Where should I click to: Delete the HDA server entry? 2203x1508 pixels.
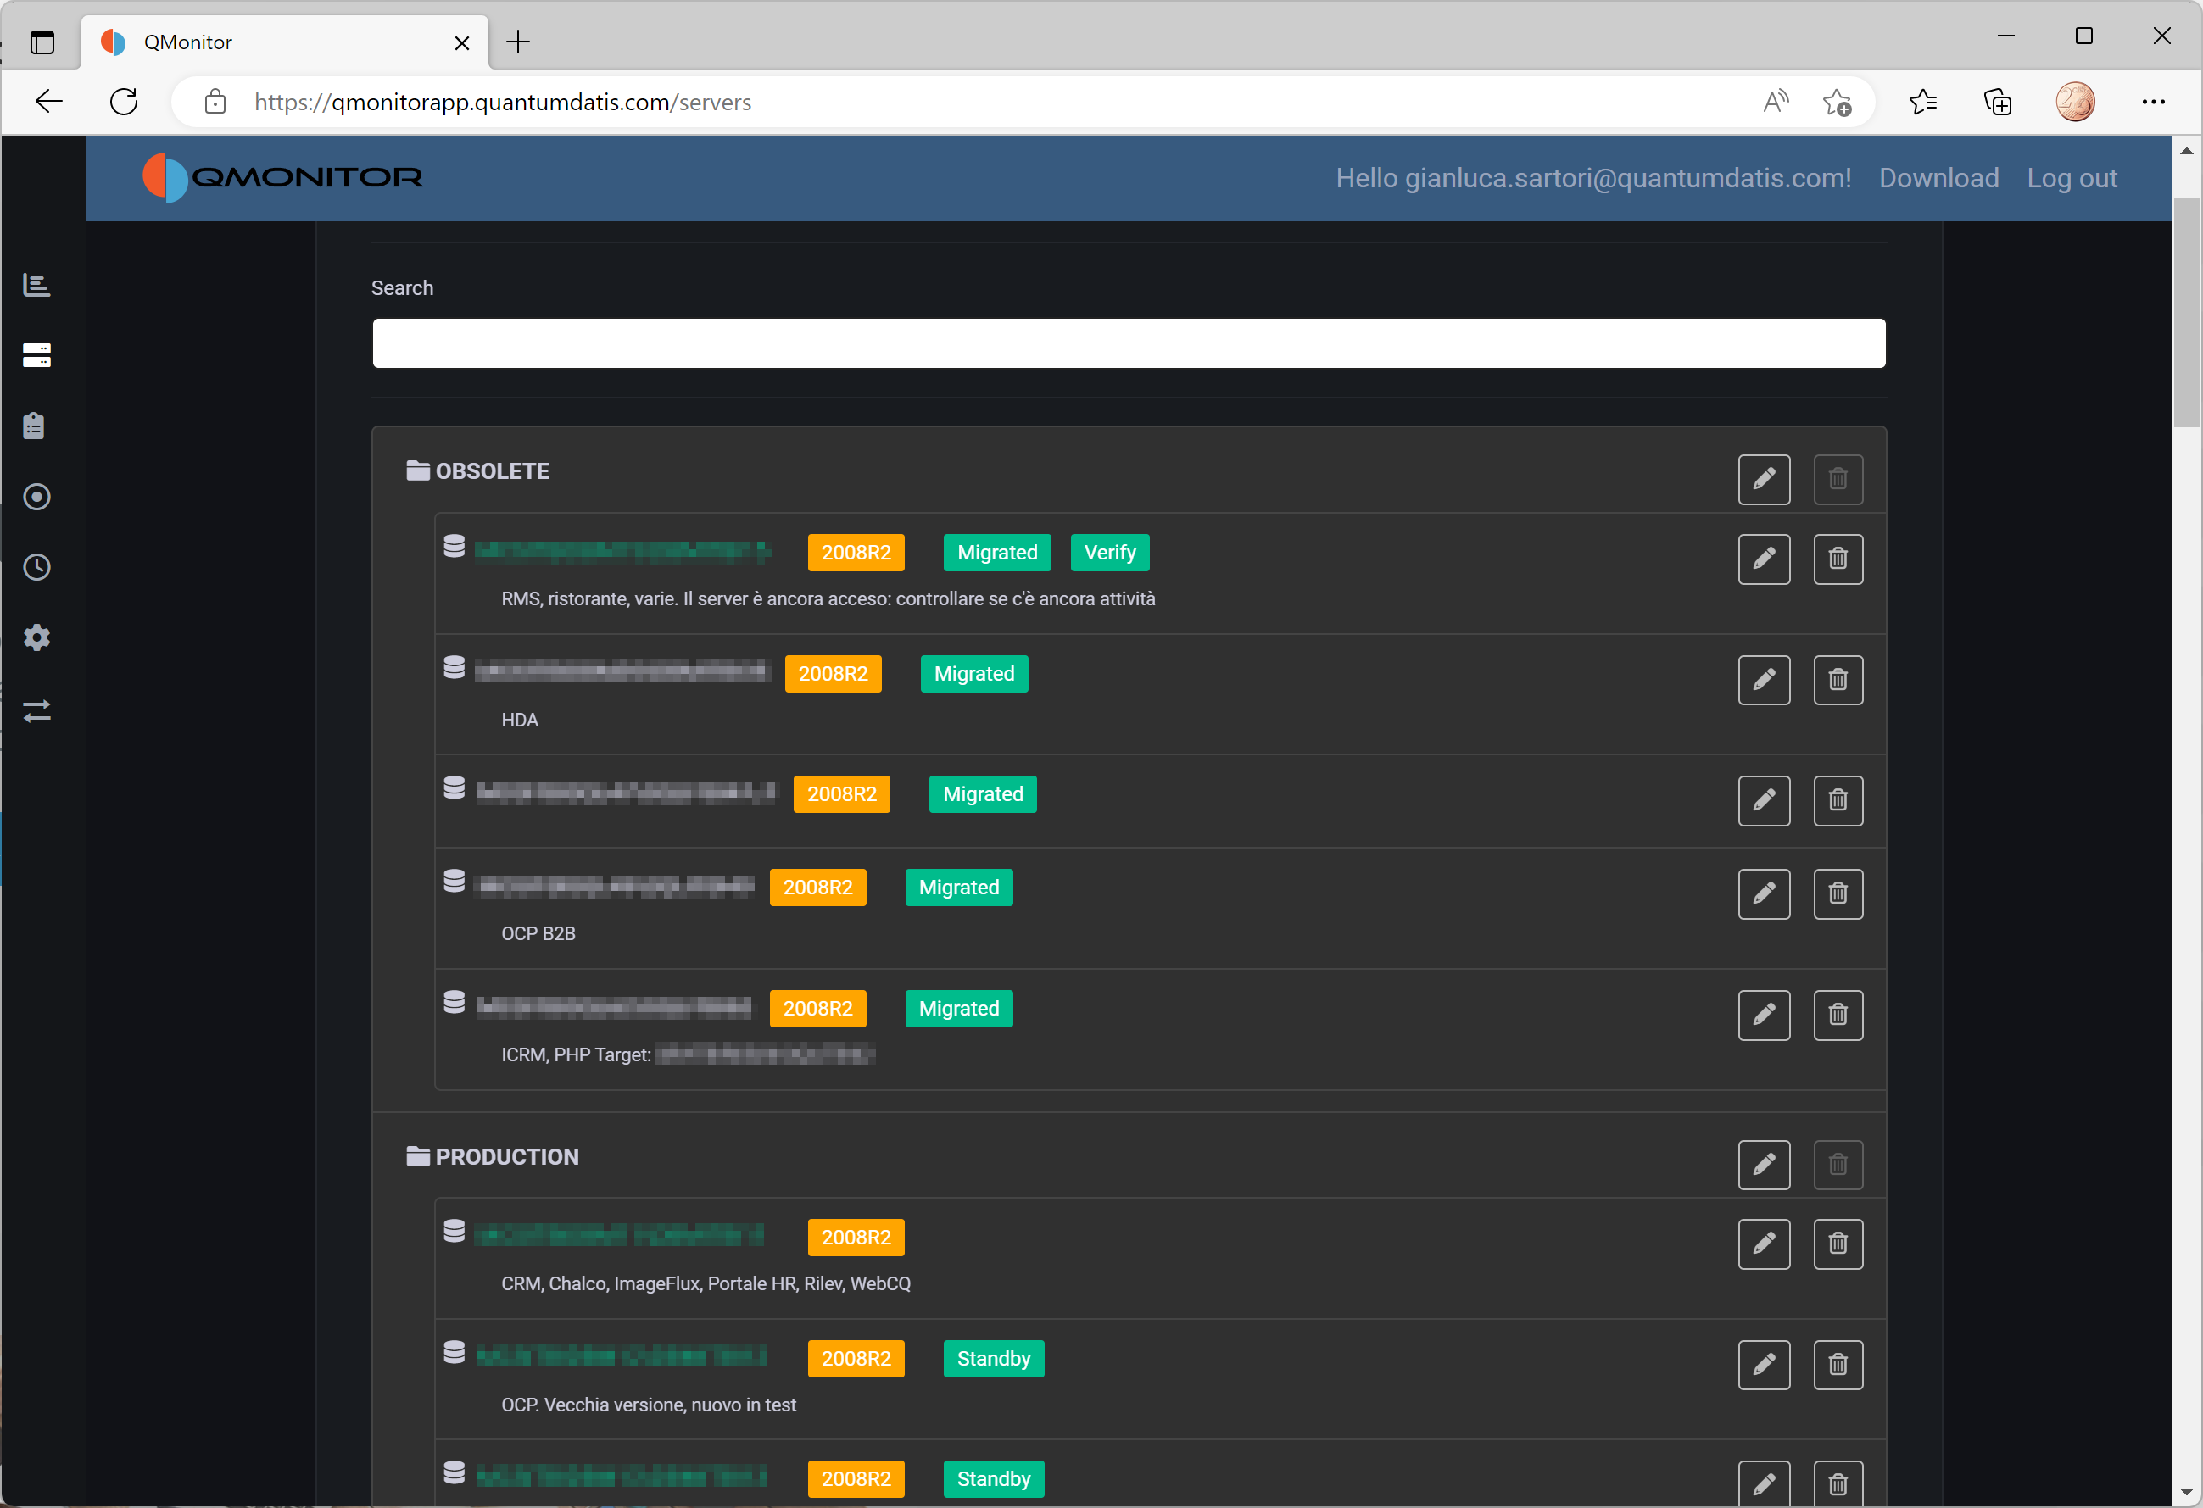coord(1837,680)
